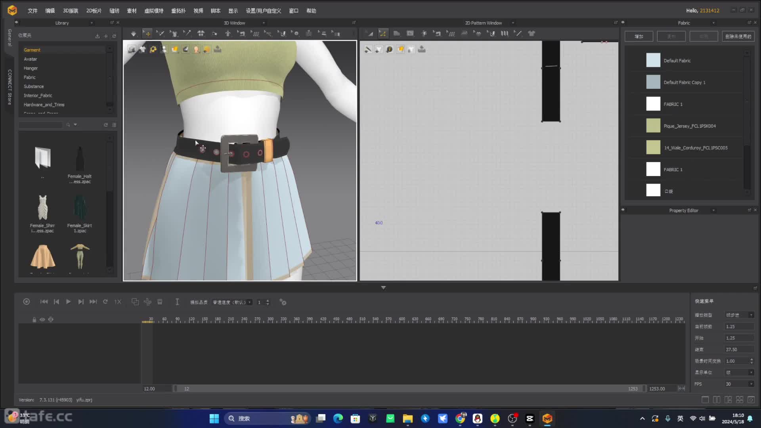The image size is (761, 428).
Task: Open the parent folder thumbnail
Action: [x=43, y=157]
